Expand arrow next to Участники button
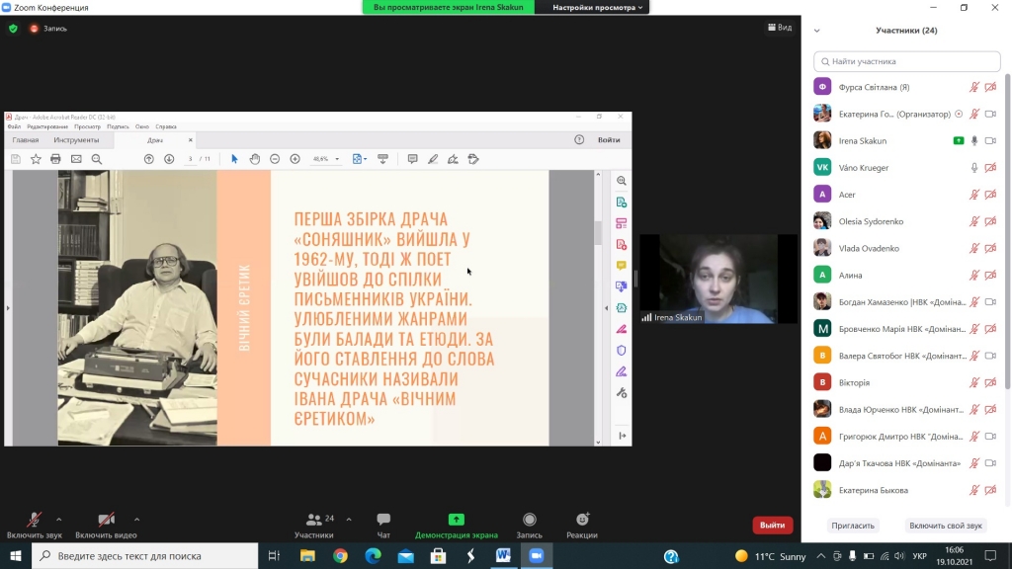This screenshot has height=569, width=1012. 349,519
